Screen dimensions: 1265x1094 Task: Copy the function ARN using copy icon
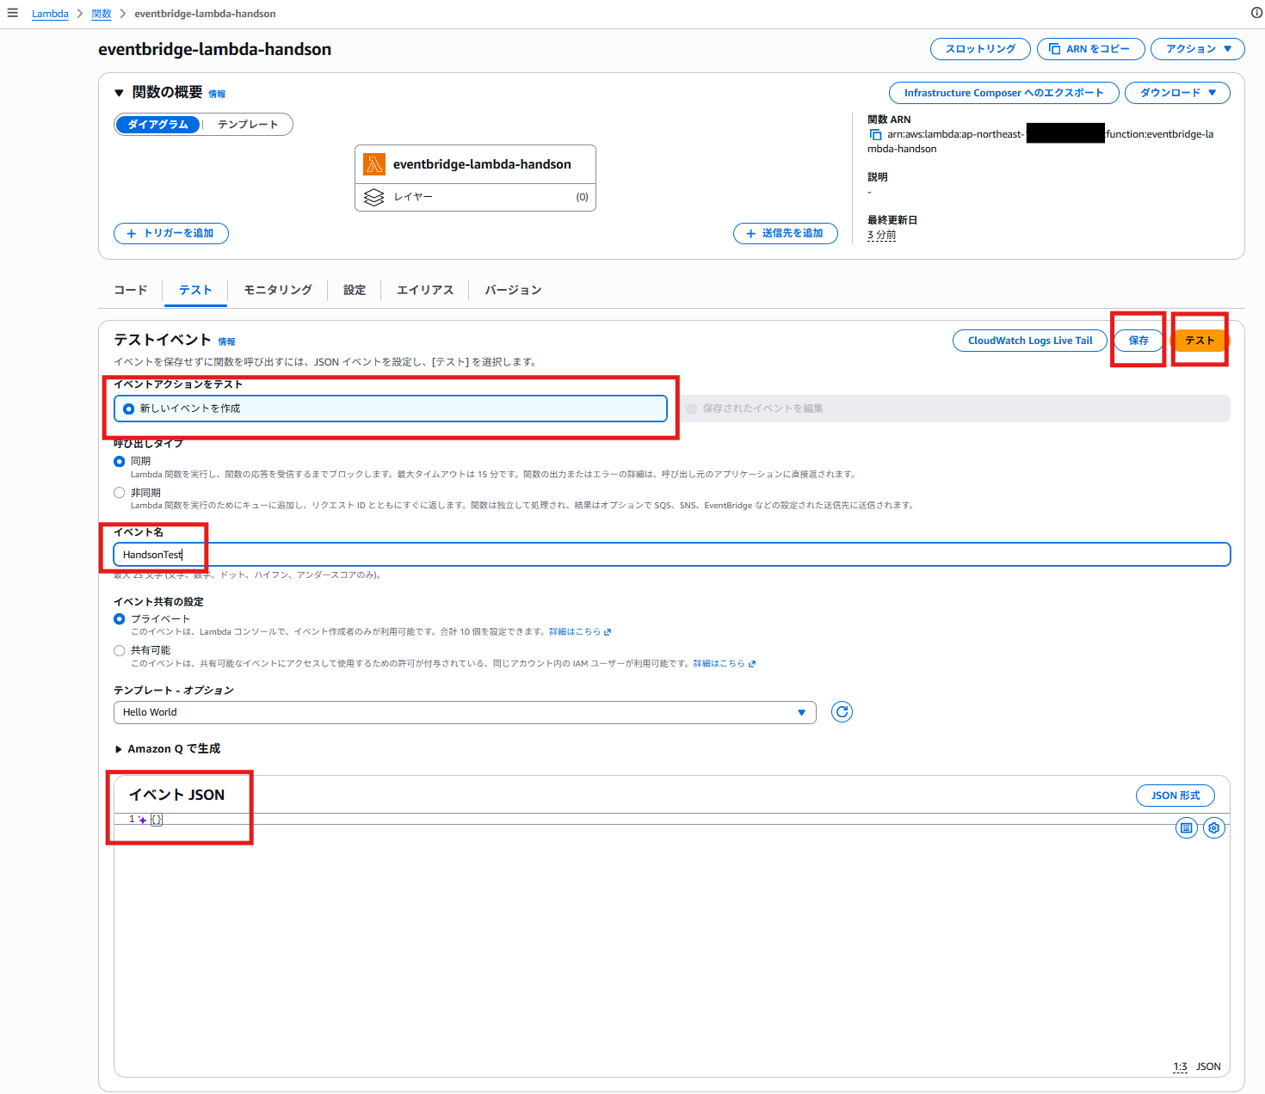pyautogui.click(x=875, y=135)
